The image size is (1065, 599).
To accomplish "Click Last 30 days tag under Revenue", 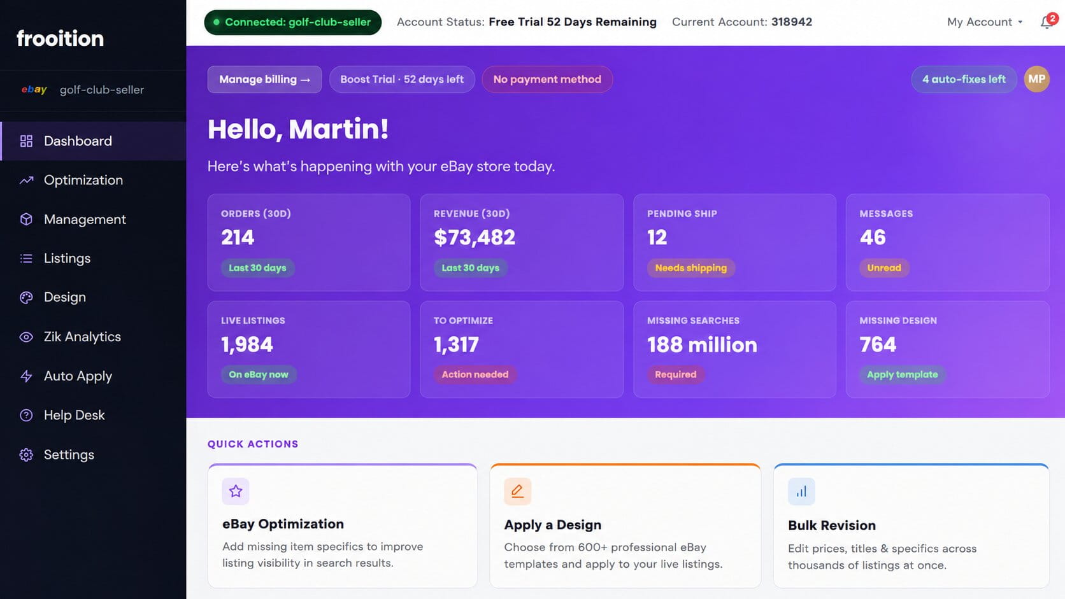I will coord(471,268).
